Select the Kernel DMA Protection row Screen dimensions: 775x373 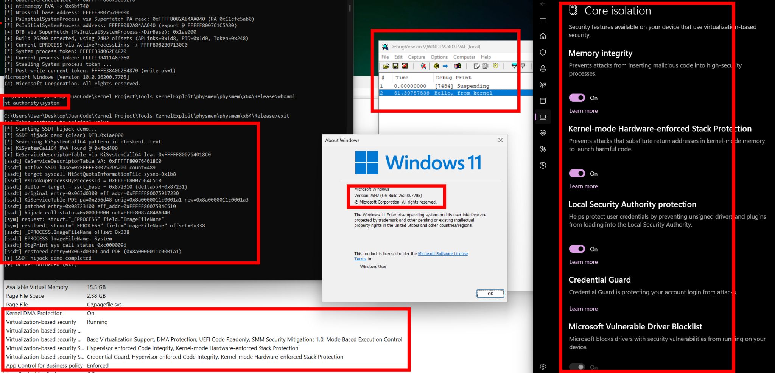click(x=206, y=313)
